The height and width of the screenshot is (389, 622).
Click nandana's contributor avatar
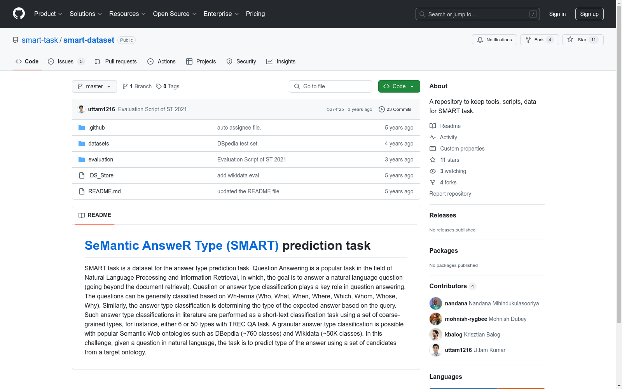(436, 303)
